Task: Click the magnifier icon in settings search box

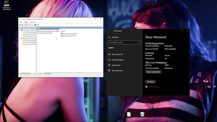Action: tap(139, 42)
